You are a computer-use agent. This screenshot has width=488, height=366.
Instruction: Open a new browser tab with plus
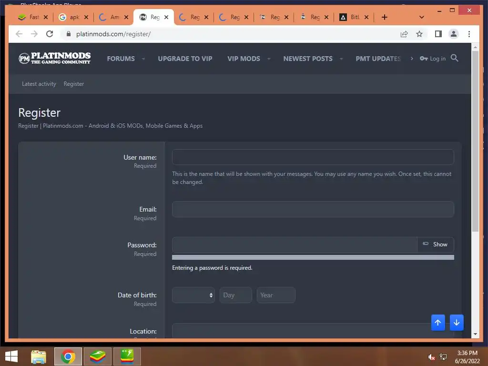tap(385, 17)
